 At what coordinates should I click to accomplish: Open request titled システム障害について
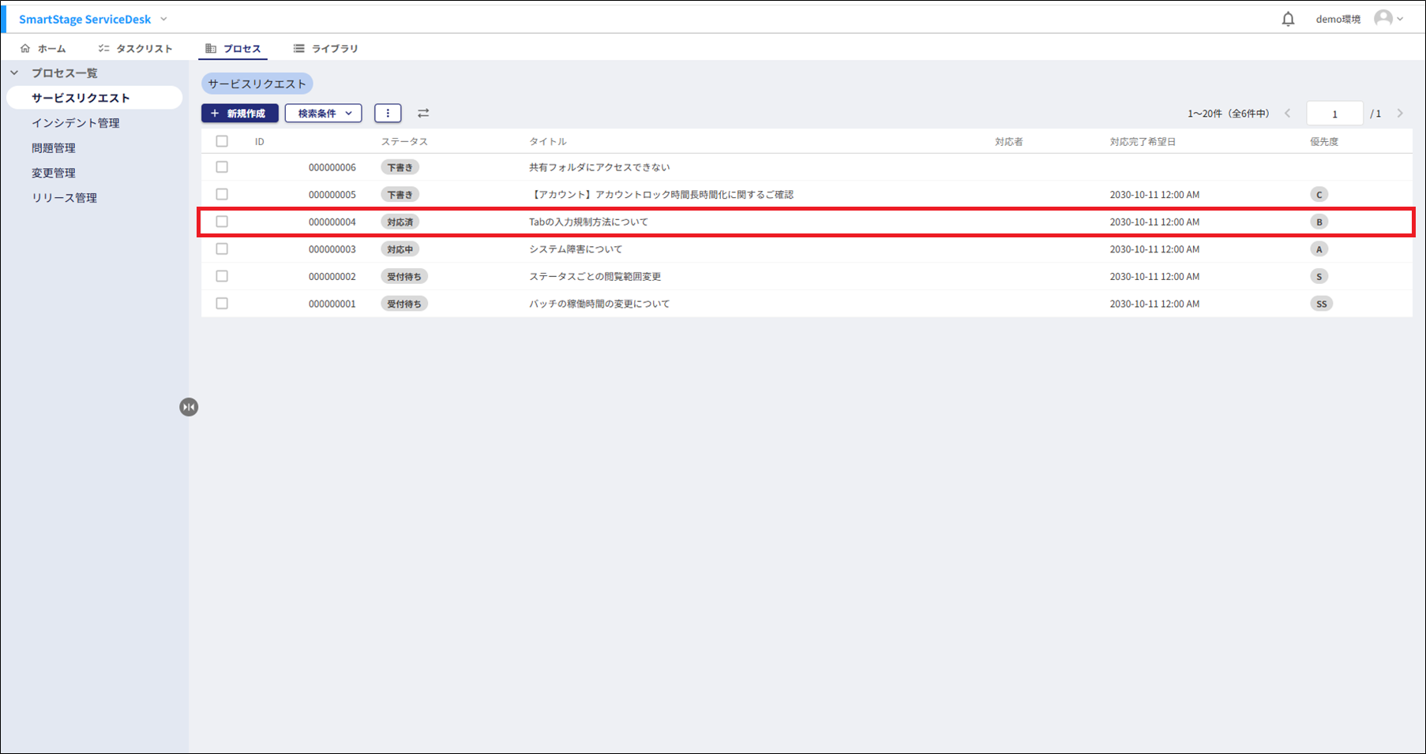coord(576,249)
